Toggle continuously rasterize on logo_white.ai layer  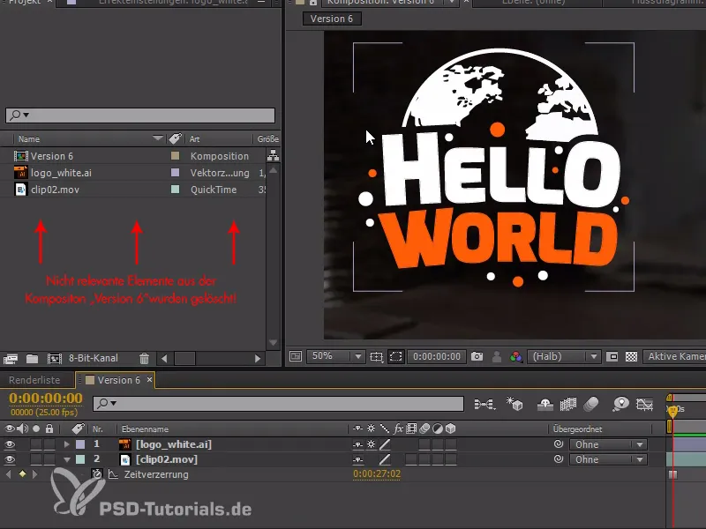371,444
